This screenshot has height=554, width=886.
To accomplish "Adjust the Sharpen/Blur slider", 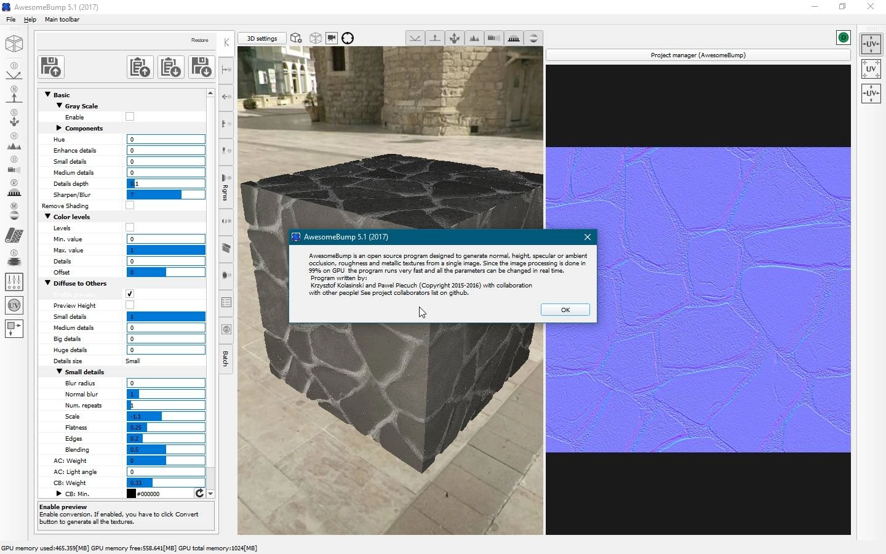I will 166,195.
